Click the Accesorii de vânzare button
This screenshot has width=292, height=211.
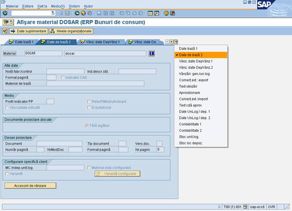[30, 186]
